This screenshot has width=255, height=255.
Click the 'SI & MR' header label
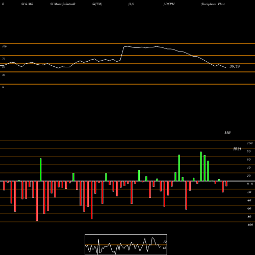tap(27, 4)
